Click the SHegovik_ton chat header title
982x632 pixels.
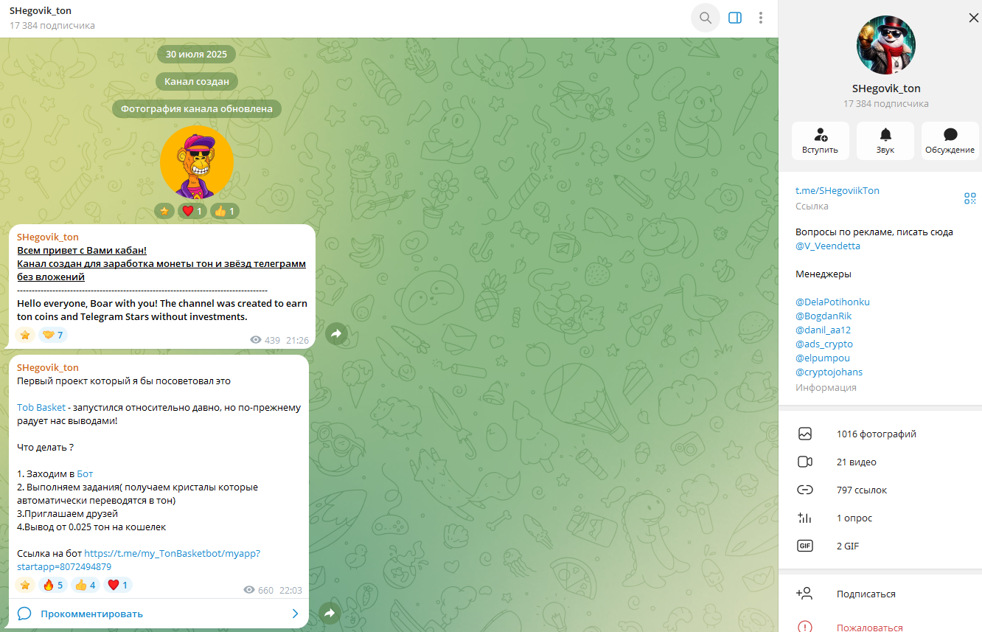[41, 11]
